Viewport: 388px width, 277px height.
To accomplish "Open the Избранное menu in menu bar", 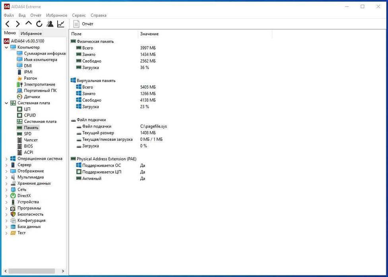I will coord(57,15).
